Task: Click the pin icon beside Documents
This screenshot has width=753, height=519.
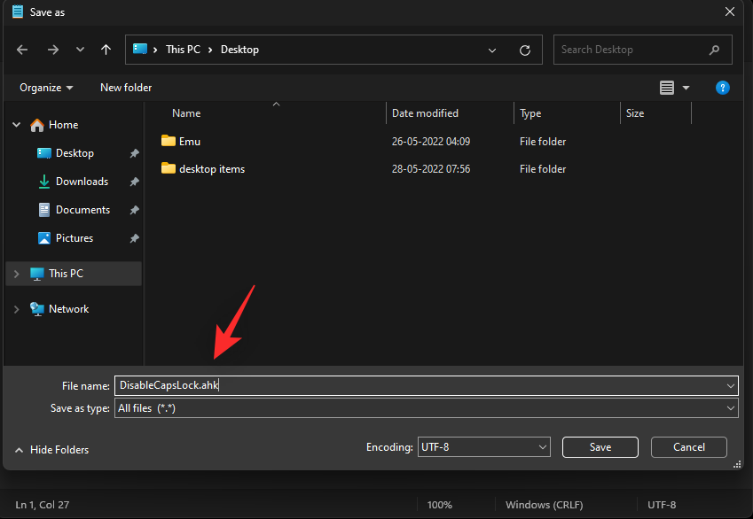Action: [135, 210]
